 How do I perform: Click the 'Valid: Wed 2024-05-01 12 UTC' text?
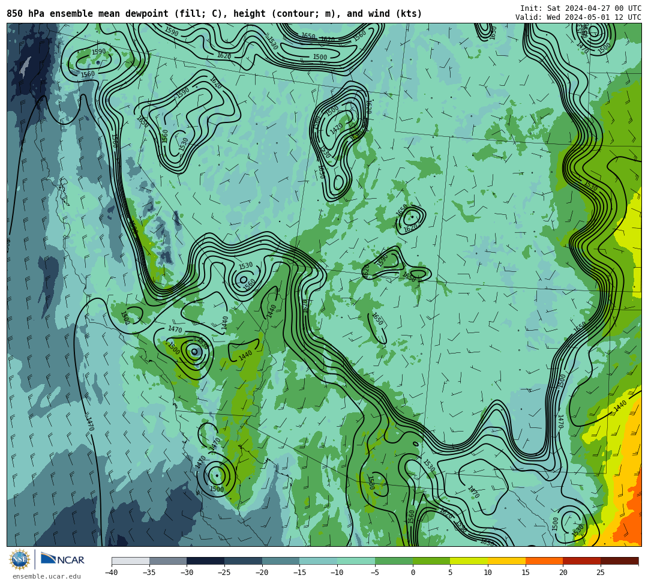point(578,17)
